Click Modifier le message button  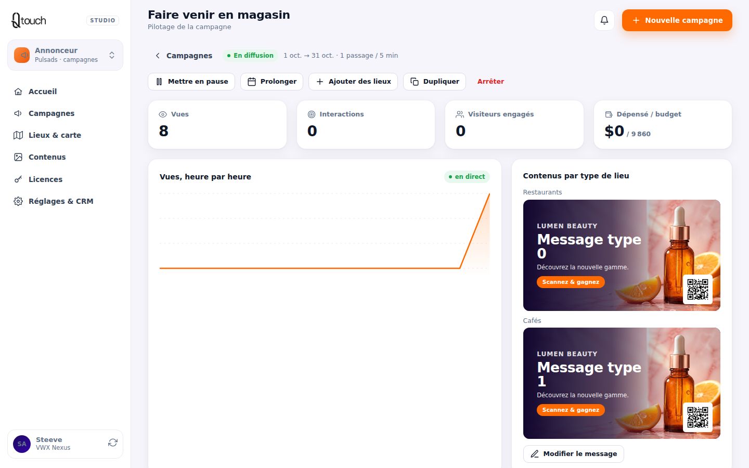(x=573, y=454)
